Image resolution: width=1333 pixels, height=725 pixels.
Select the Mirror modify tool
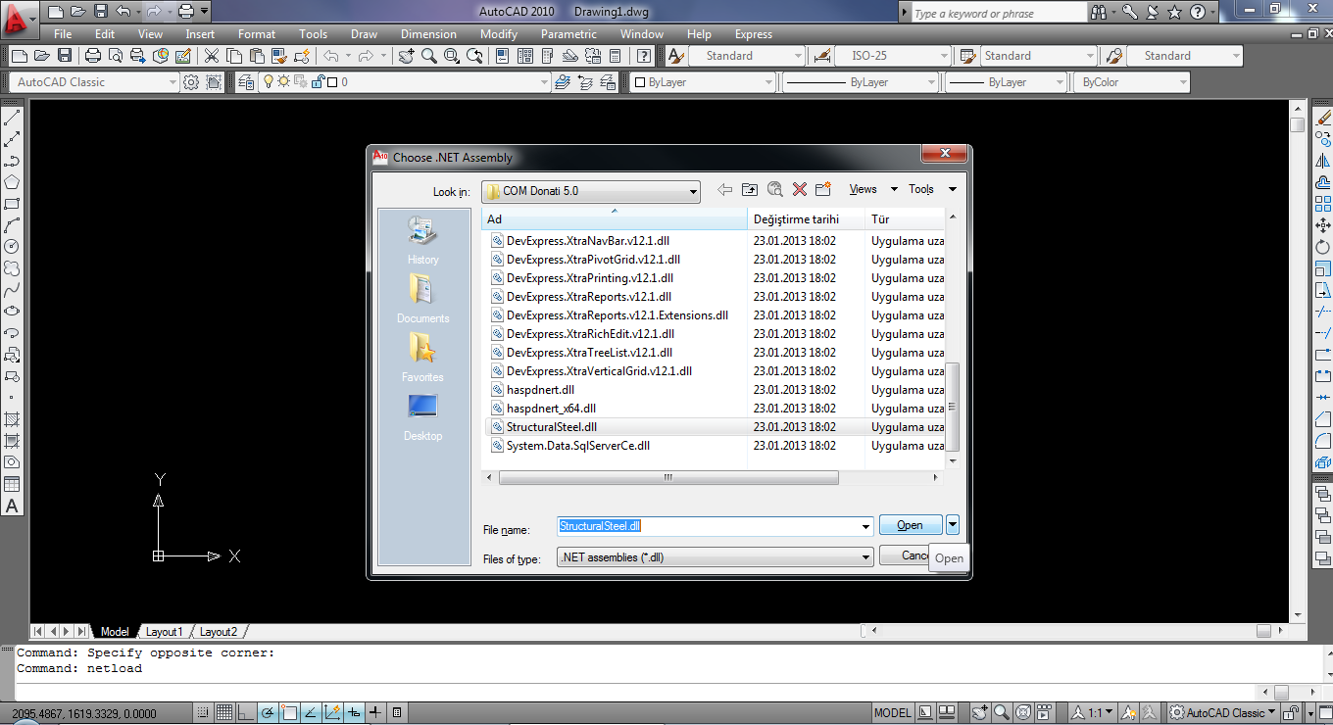point(1323,162)
